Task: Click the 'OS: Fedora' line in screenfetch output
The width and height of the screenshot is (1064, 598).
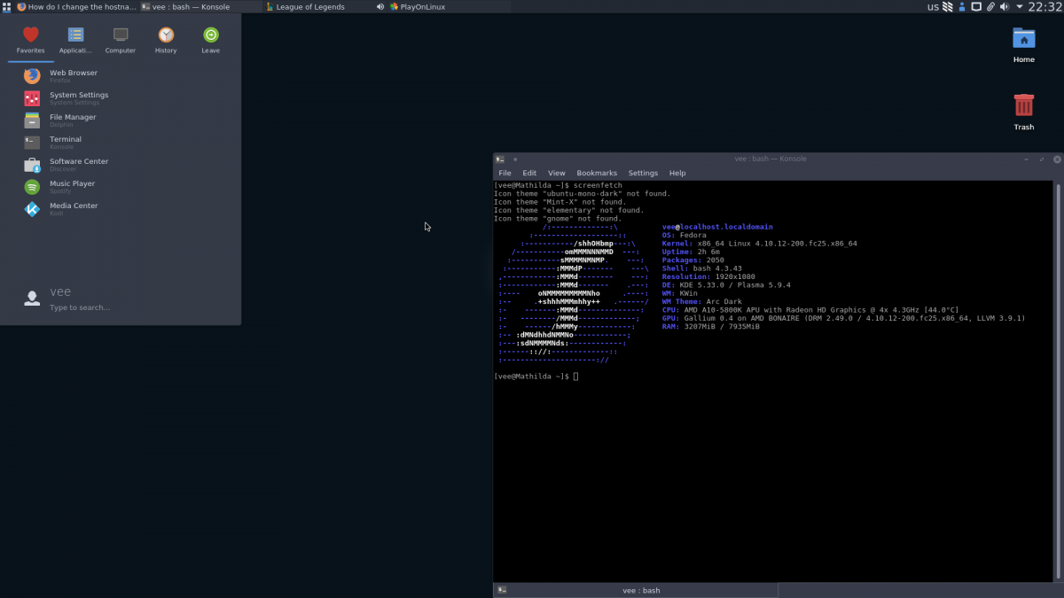Action: click(685, 235)
